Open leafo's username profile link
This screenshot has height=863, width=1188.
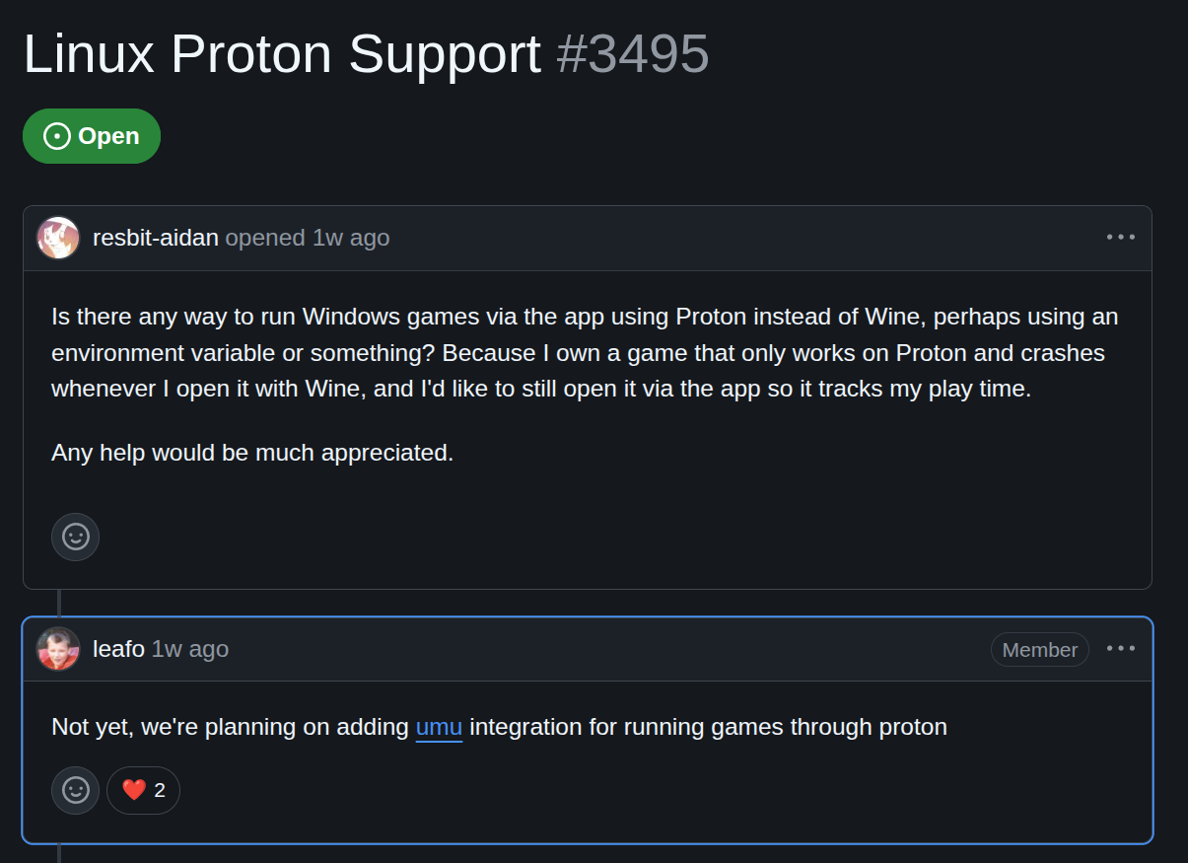tap(118, 649)
